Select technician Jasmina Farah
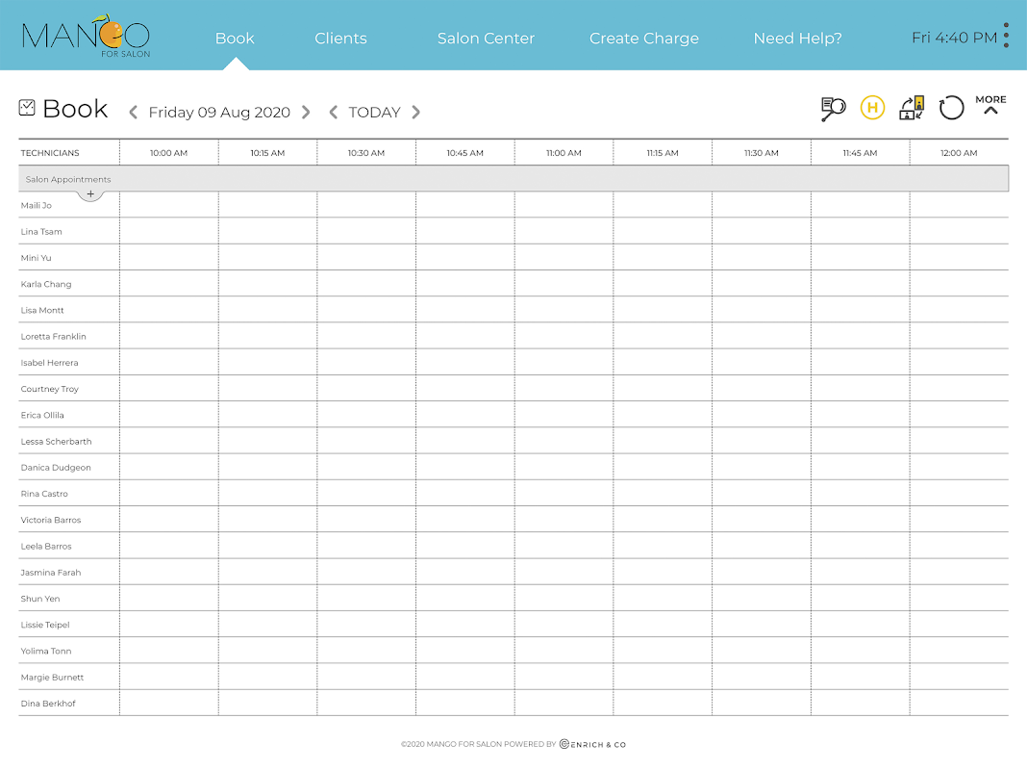1027x770 pixels. click(51, 572)
